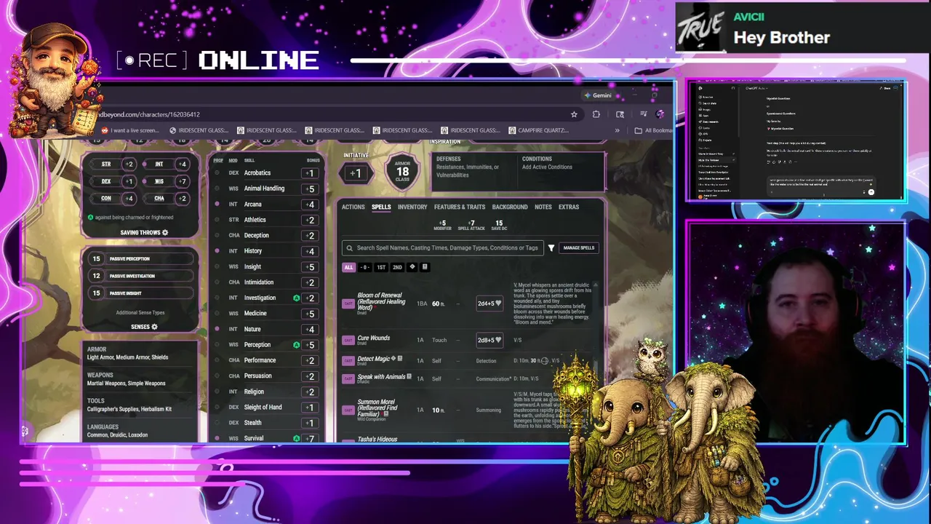The height and width of the screenshot is (524, 931).
Task: Toggle Medicine proficiency dot
Action: (x=217, y=314)
